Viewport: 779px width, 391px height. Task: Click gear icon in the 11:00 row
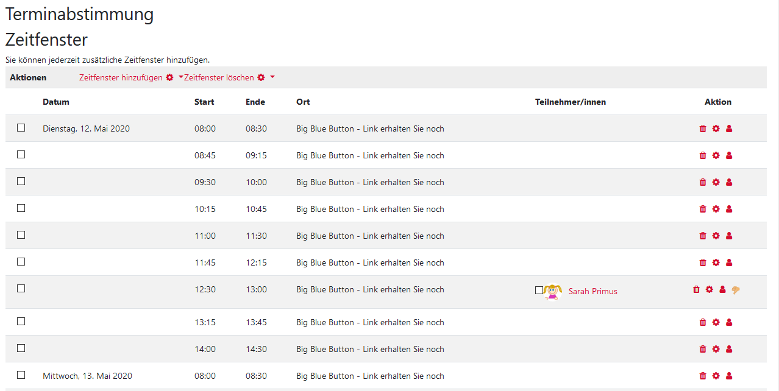(x=716, y=236)
